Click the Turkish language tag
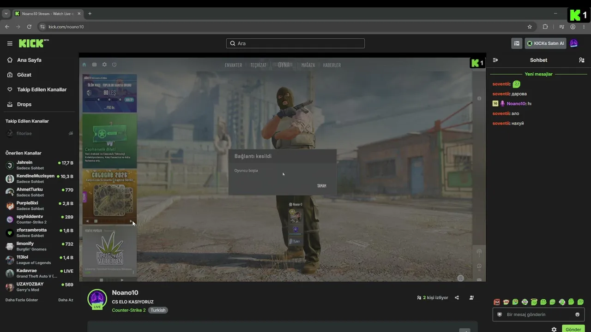The width and height of the screenshot is (591, 332). [158, 310]
